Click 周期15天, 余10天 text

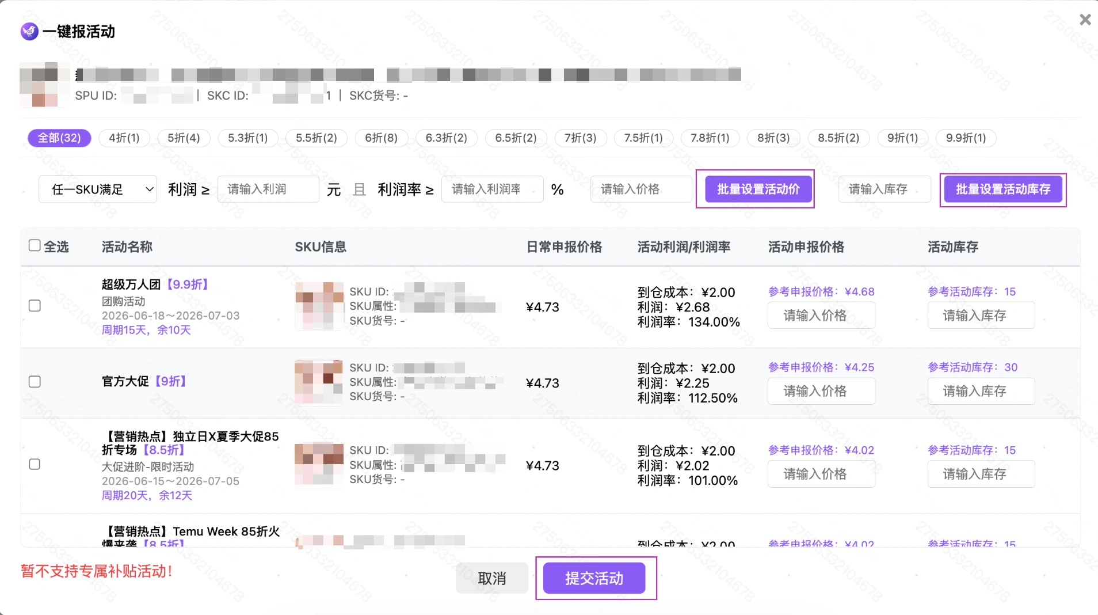point(146,330)
